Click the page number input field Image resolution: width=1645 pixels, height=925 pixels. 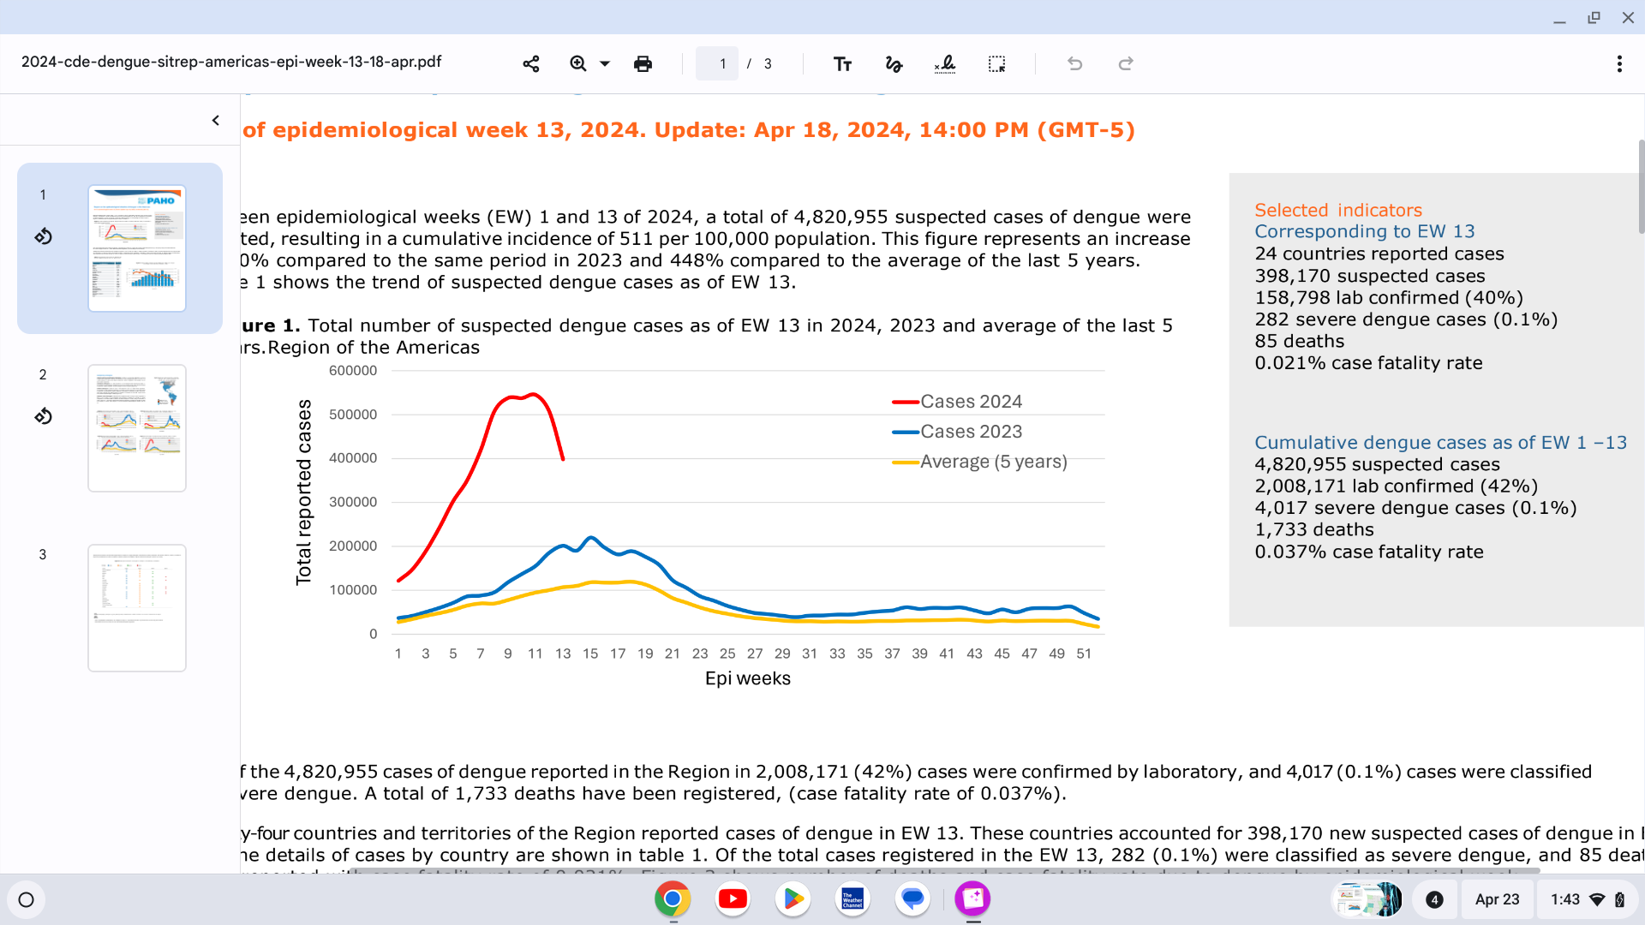tap(717, 63)
